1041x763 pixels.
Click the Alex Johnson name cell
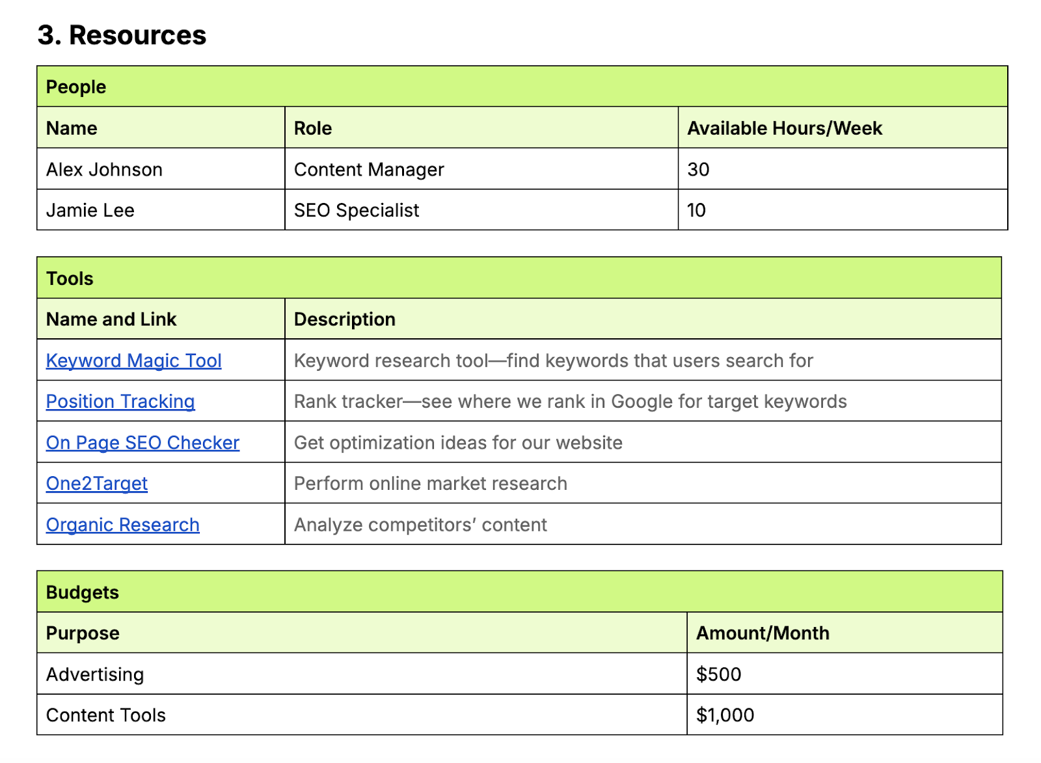click(x=104, y=169)
